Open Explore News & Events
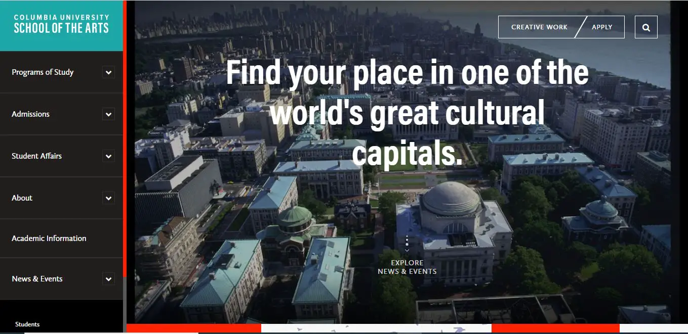The image size is (688, 334). [x=407, y=267]
